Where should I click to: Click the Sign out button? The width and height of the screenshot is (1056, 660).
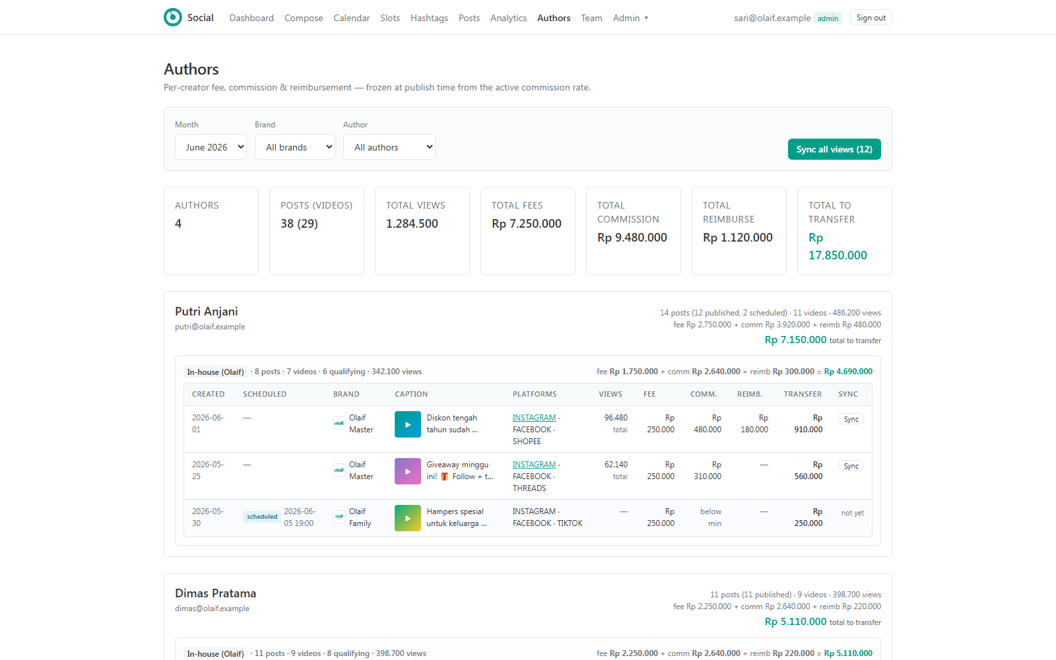871,18
